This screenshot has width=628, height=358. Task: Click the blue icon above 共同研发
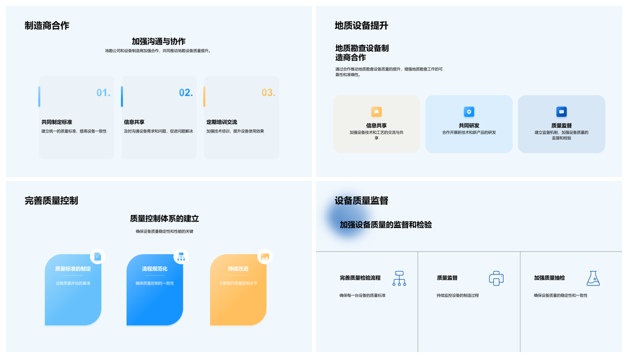[x=468, y=112]
